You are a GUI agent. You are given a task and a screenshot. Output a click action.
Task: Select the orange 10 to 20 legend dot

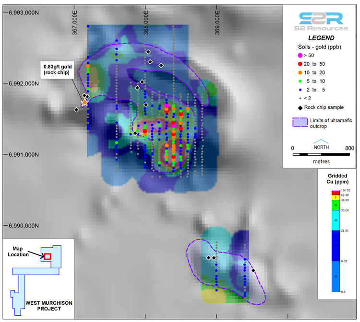tap(300, 73)
